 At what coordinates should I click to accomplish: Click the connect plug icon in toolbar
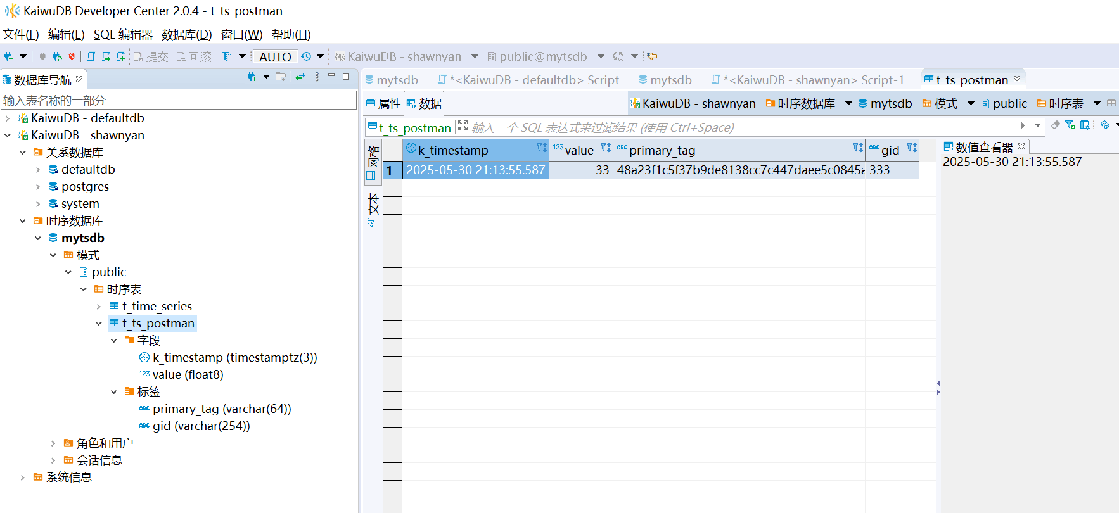tap(42, 56)
